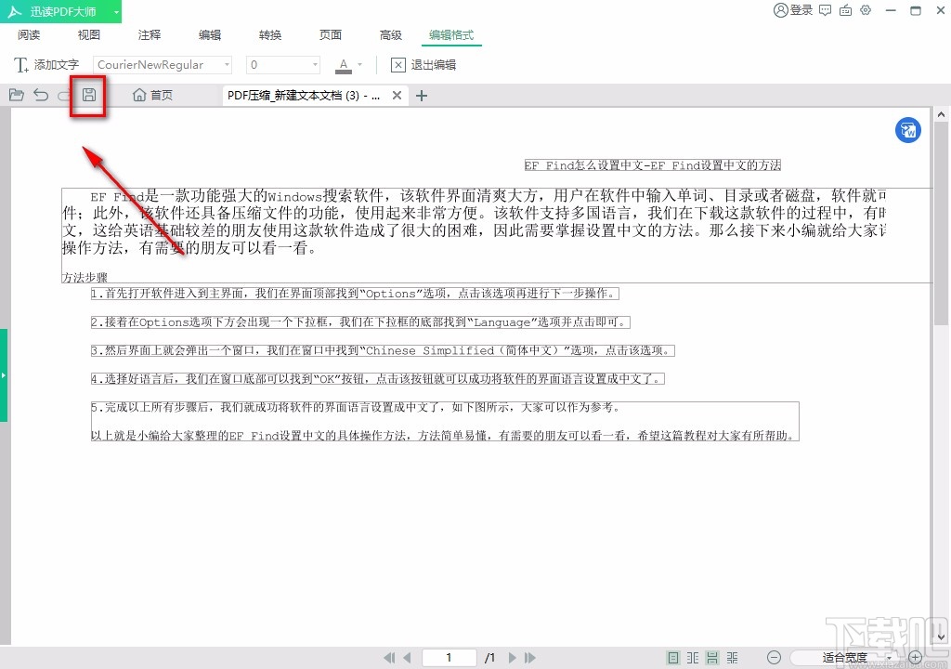Switch to the 转换 ribbon tab

pos(269,35)
